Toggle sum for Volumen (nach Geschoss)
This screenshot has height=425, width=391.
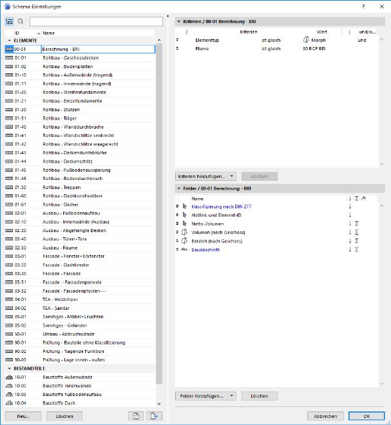(357, 232)
